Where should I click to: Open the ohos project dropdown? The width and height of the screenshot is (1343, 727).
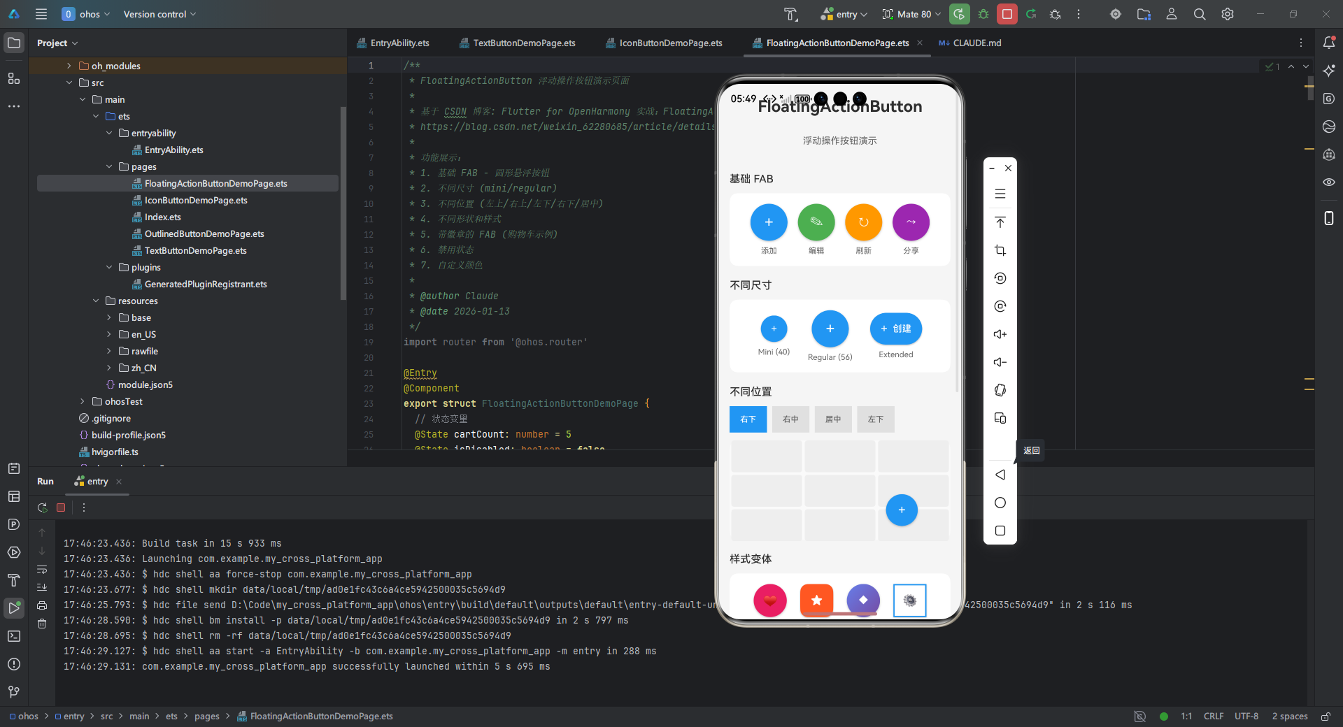click(x=86, y=14)
